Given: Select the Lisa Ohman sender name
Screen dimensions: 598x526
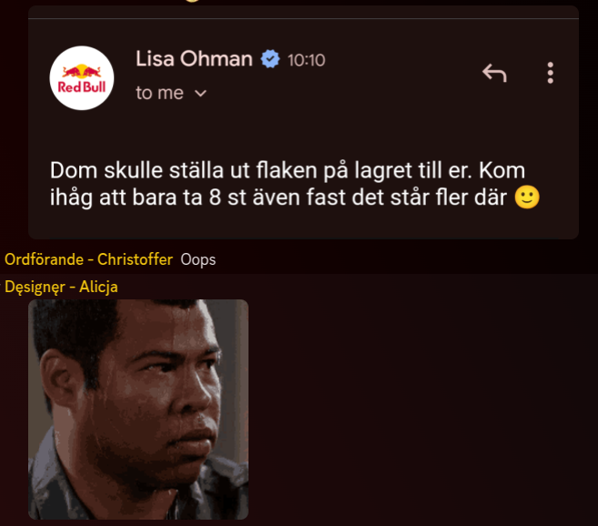Looking at the screenshot, I should pos(194,59).
